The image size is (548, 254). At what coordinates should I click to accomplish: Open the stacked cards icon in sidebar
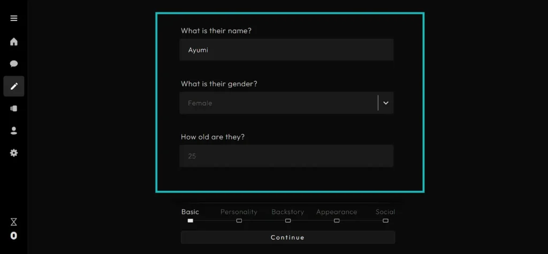tap(14, 109)
